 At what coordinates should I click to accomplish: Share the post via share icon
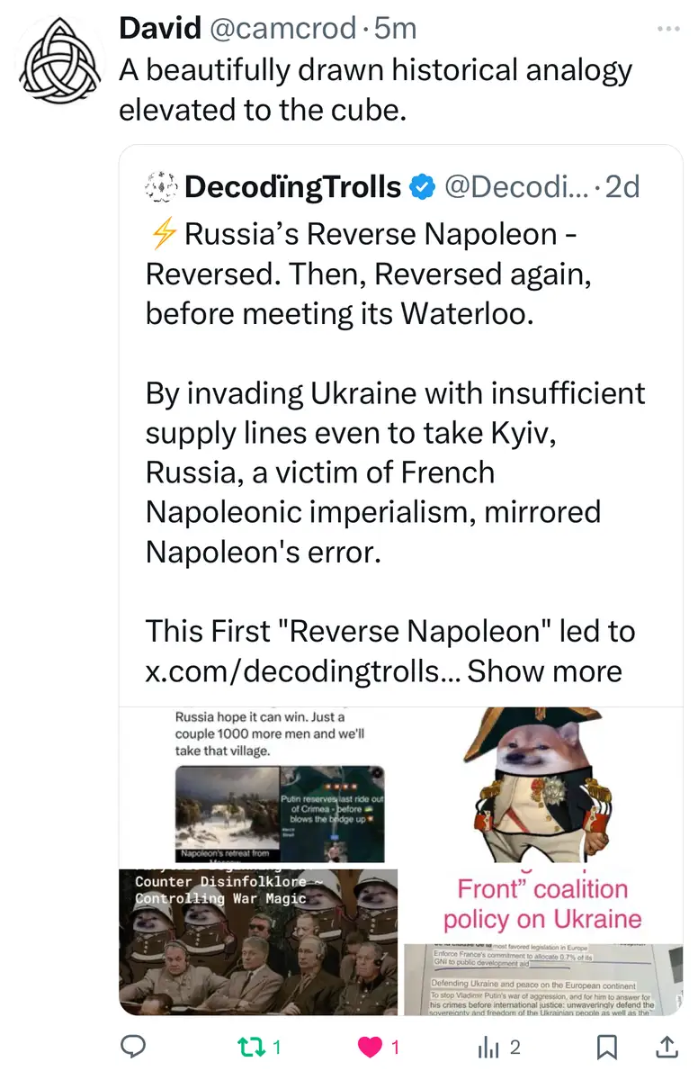coord(666,1047)
